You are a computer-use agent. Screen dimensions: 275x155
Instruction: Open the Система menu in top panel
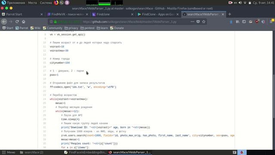46,3
